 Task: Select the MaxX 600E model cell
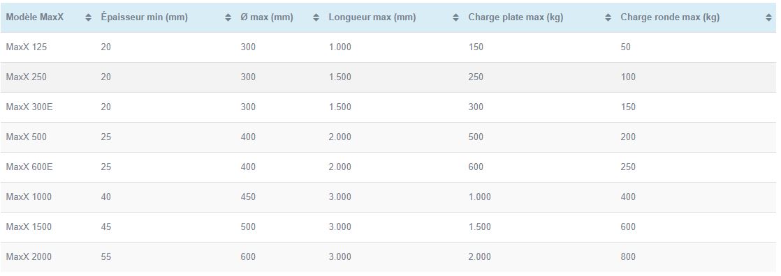(x=29, y=167)
